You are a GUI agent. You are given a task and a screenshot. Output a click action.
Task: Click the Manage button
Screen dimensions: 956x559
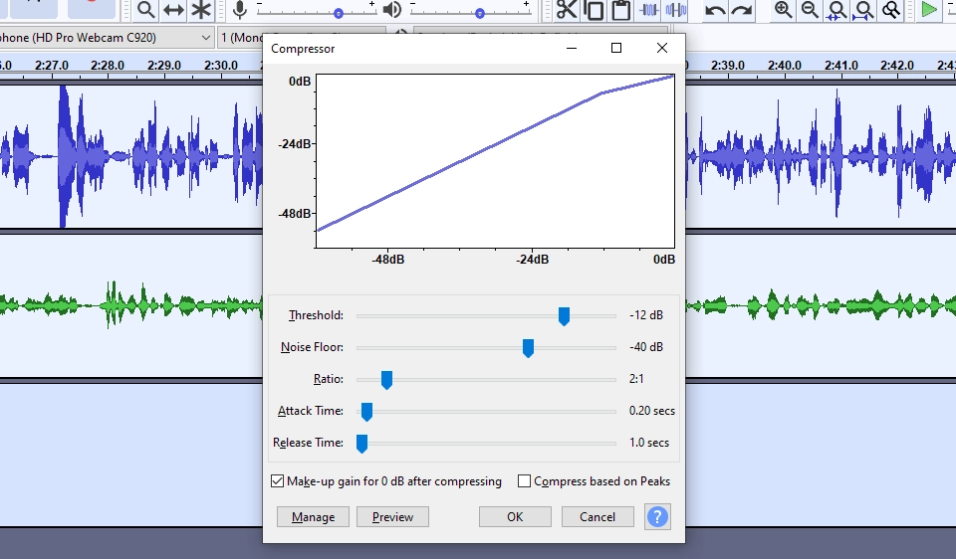point(313,516)
